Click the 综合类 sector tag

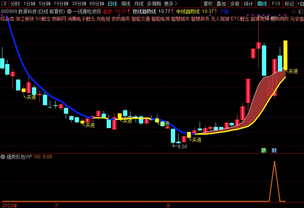click(x=7, y=19)
